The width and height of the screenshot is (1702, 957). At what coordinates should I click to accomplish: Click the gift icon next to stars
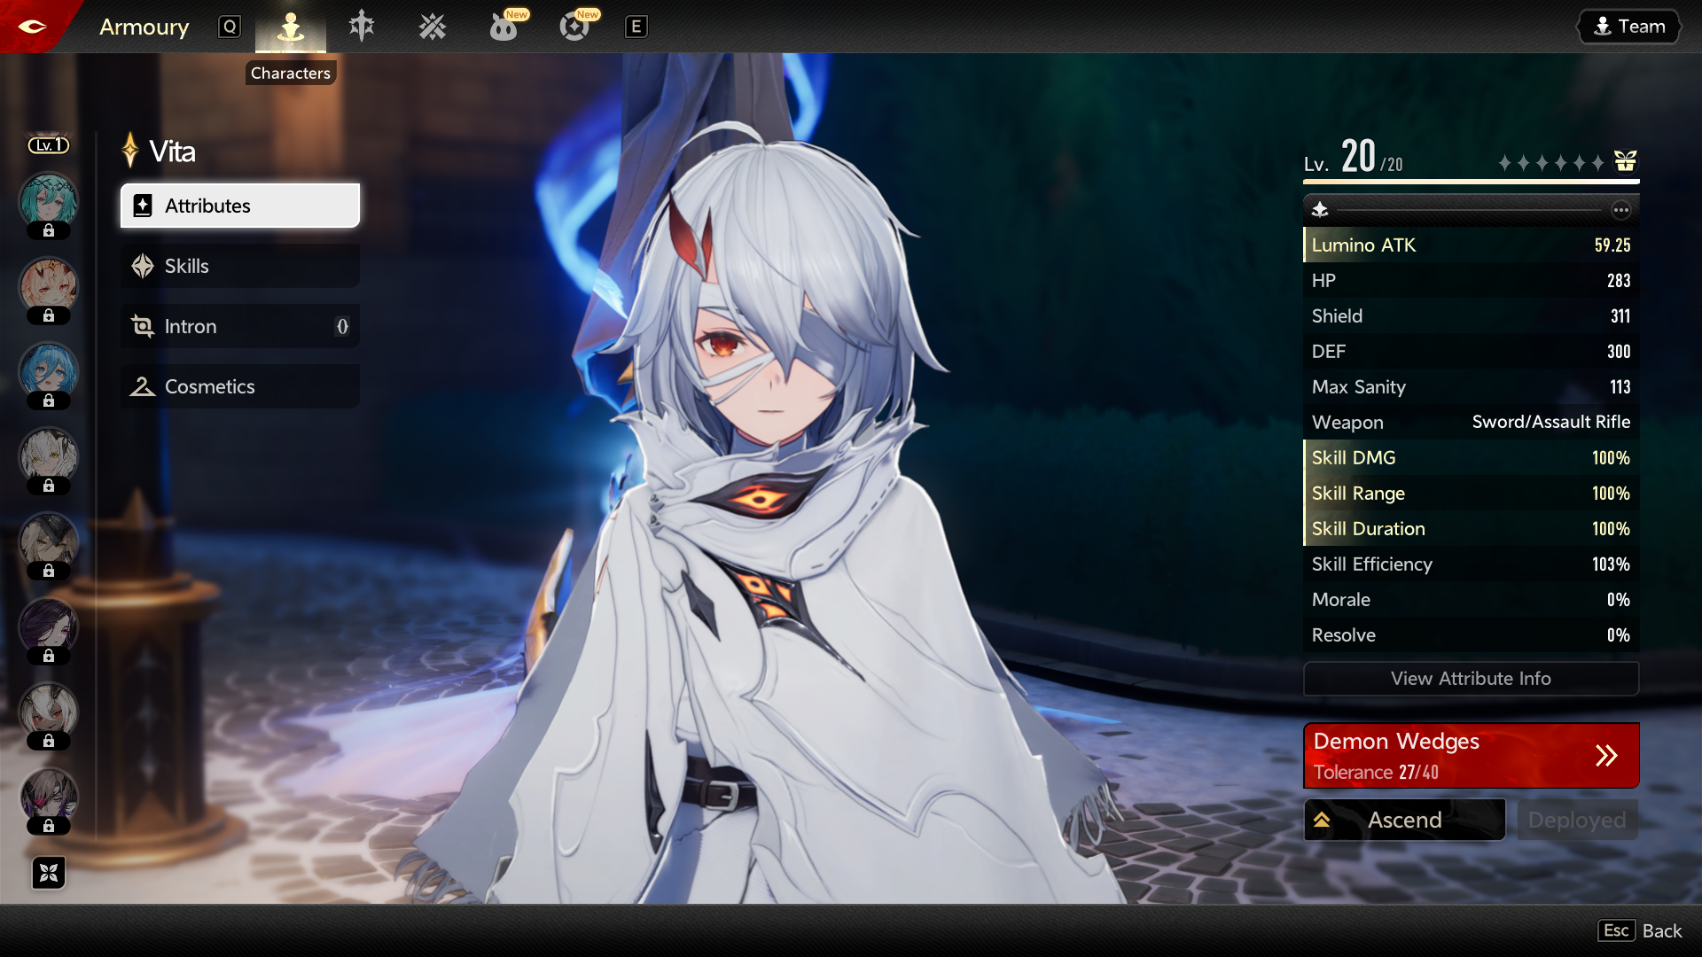coord(1625,161)
